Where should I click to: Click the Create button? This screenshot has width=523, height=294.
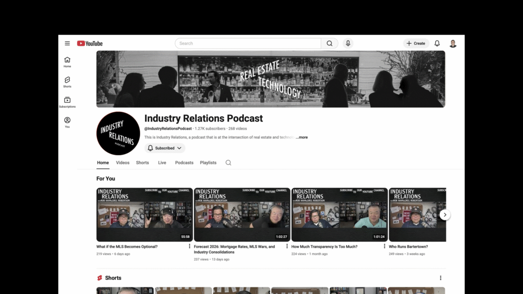416,43
